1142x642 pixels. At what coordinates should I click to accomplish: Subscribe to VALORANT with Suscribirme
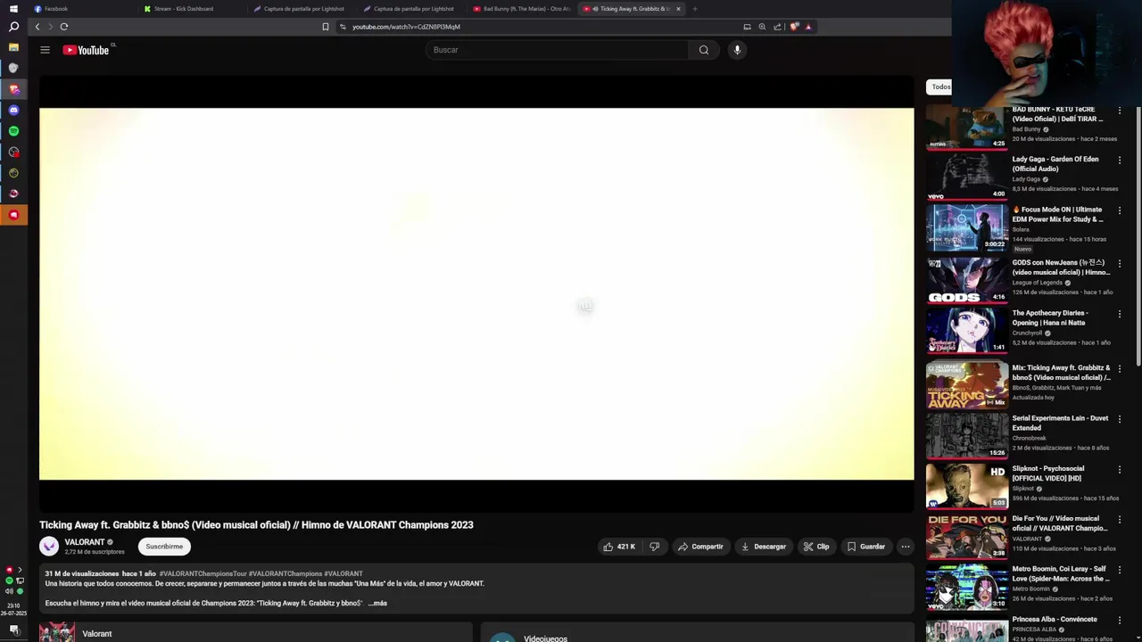tap(164, 547)
